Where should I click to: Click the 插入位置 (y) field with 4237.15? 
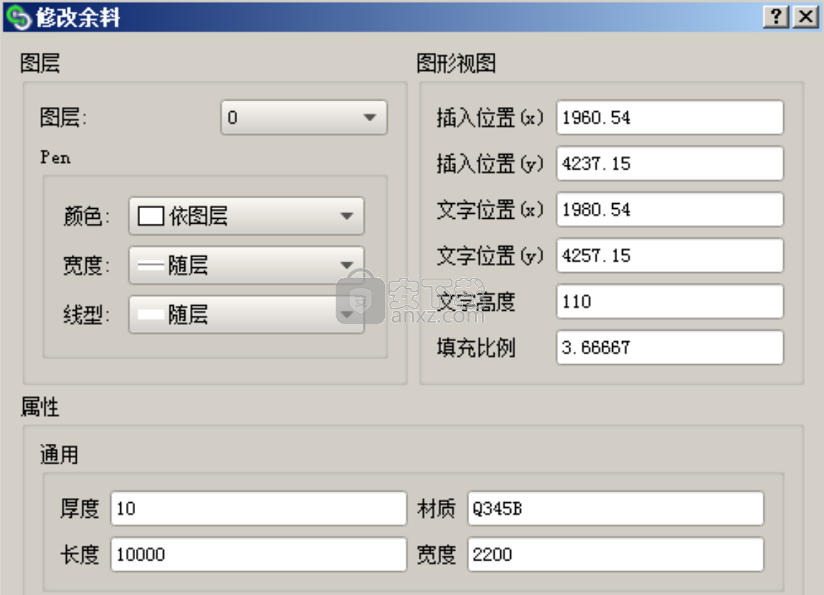coord(669,164)
